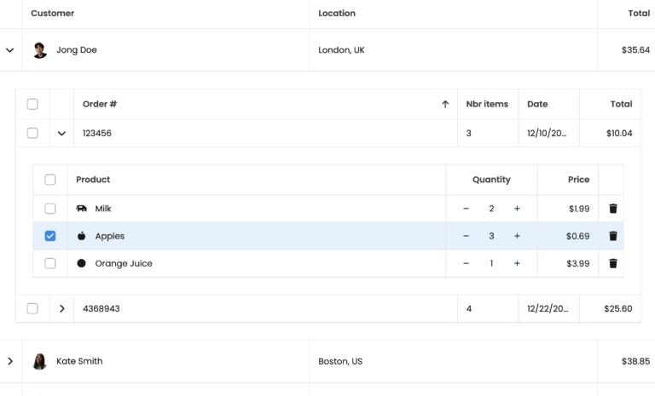The image size is (655, 396).
Task: Decrease Milk quantity with minus button
Action: [x=466, y=209]
